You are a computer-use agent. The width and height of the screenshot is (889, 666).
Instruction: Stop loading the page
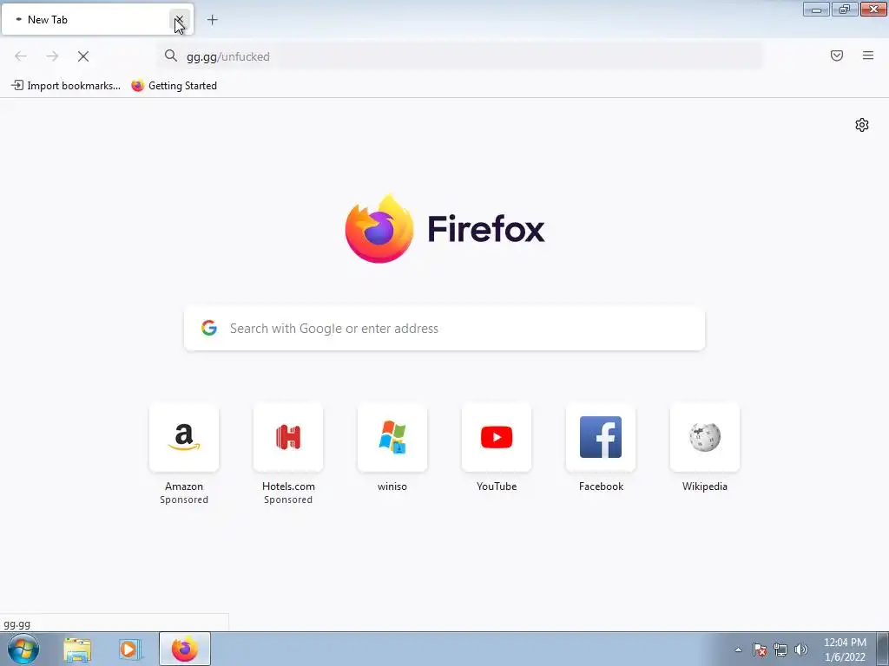click(x=83, y=56)
